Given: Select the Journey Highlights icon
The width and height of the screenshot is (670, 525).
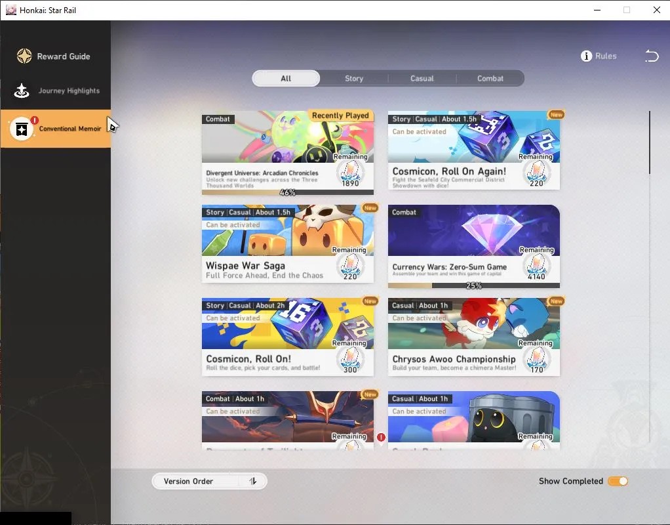Looking at the screenshot, I should coord(22,91).
